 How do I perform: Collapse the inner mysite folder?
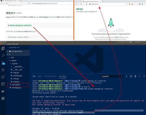point(18,63)
